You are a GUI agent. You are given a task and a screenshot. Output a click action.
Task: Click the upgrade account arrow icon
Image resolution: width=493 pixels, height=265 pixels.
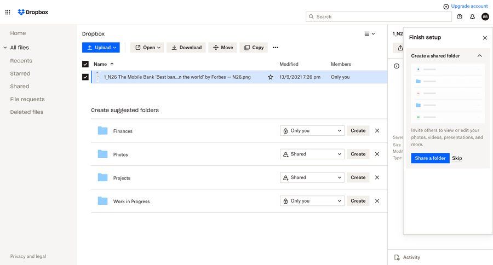[446, 7]
